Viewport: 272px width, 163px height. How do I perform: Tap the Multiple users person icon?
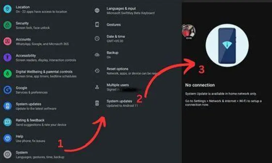point(97,87)
